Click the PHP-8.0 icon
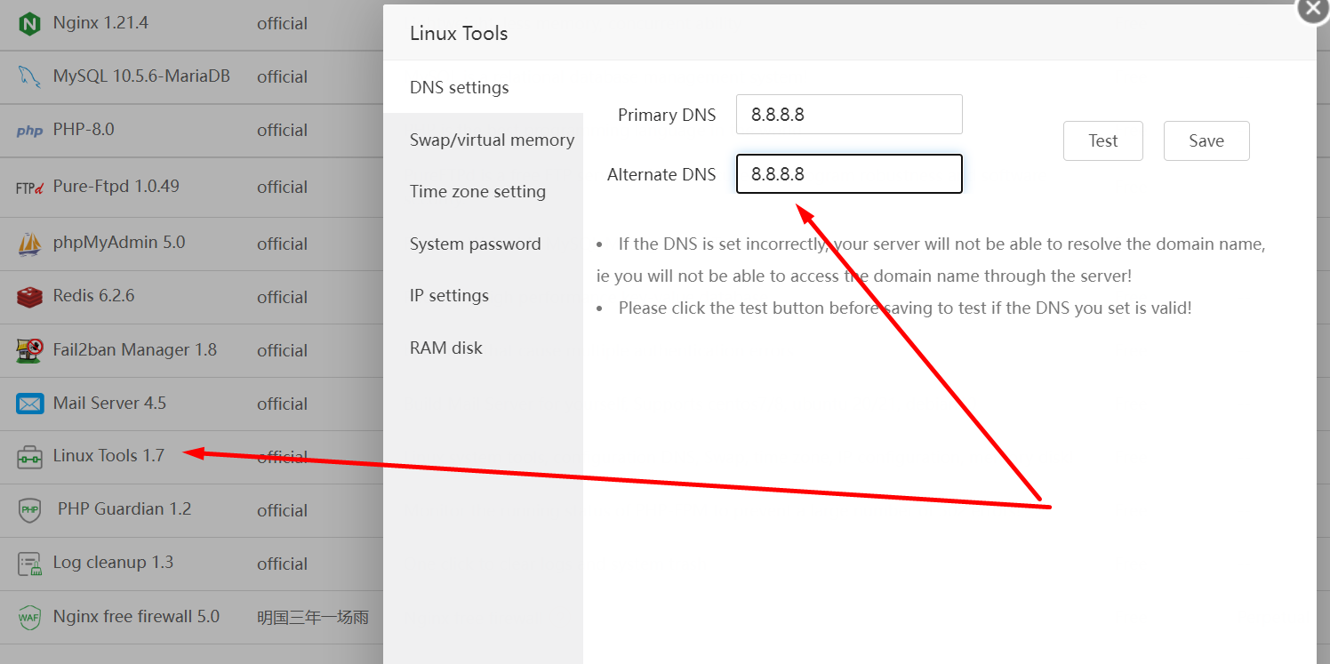This screenshot has width=1330, height=664. pyautogui.click(x=29, y=131)
